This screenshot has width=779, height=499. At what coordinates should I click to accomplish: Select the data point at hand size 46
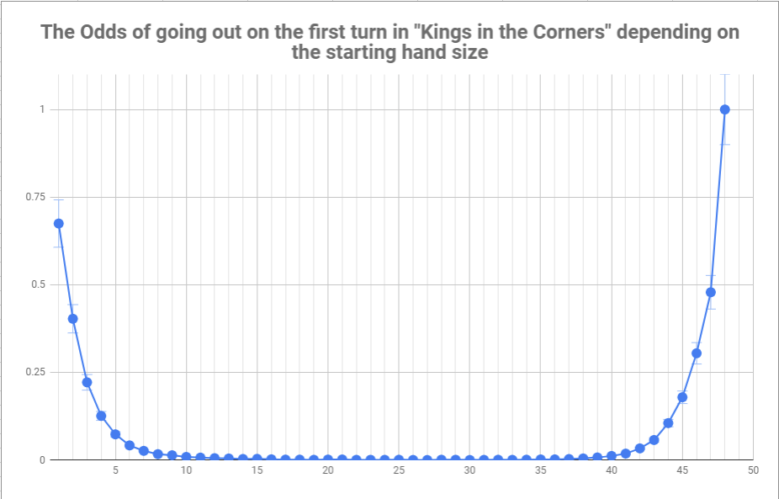tap(697, 353)
